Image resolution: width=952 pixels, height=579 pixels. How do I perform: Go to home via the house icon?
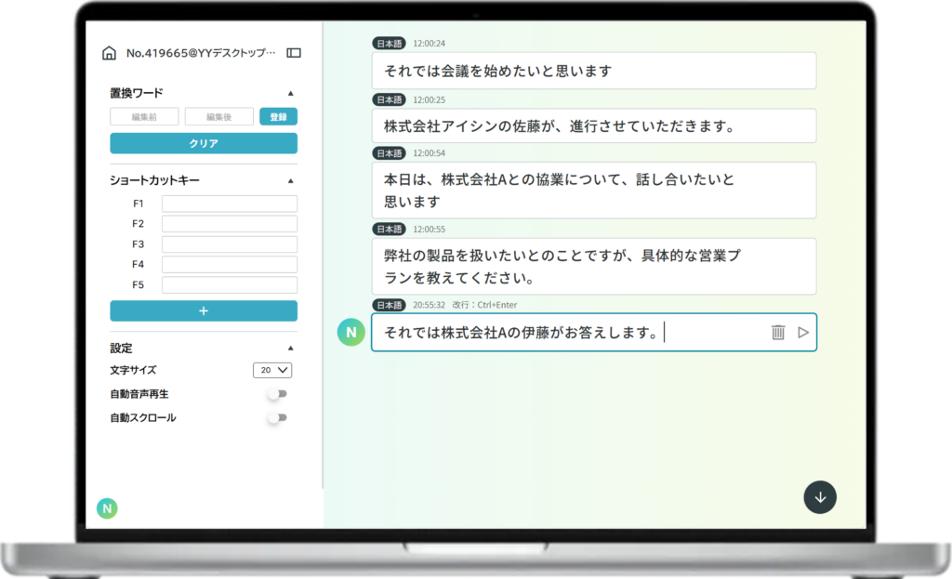[109, 53]
